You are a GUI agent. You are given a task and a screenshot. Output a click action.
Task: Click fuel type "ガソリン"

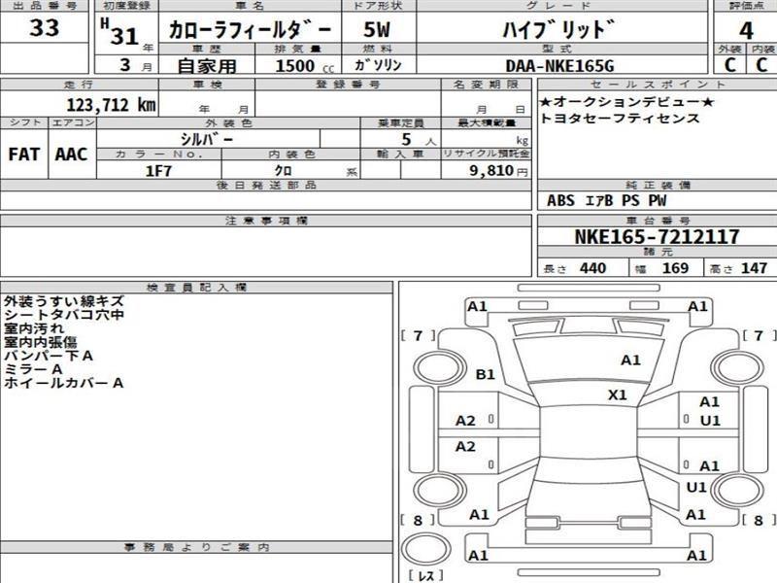coord(378,65)
